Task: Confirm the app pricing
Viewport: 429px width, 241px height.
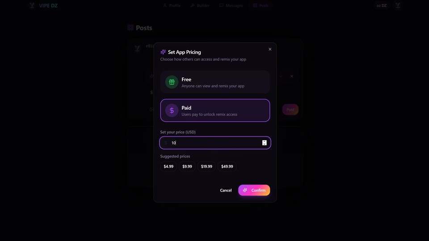Action: click(254, 190)
